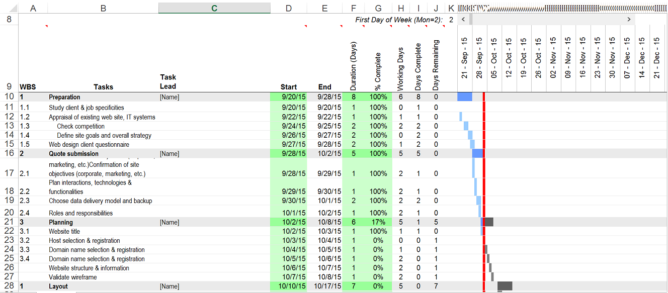Select the Validate wireframe task cell
Viewport: 668px width, 293px height.
[73, 277]
